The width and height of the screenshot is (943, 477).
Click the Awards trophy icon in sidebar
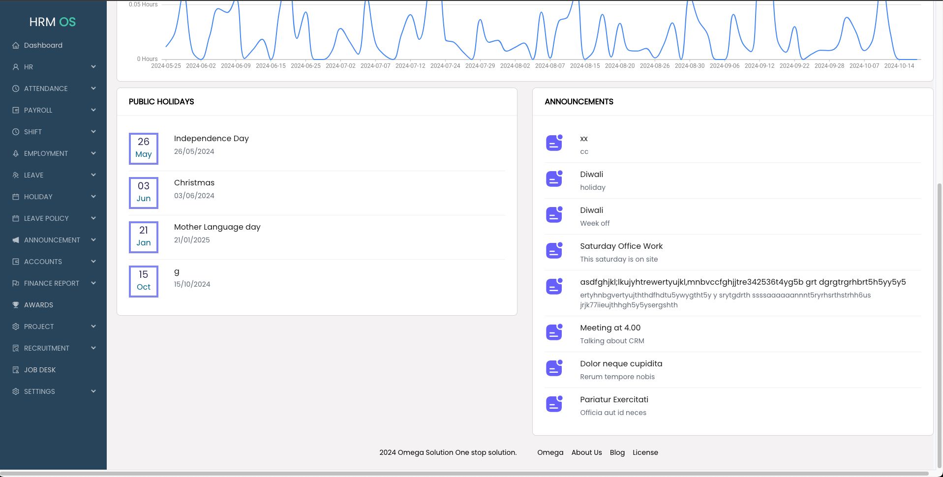(x=16, y=305)
